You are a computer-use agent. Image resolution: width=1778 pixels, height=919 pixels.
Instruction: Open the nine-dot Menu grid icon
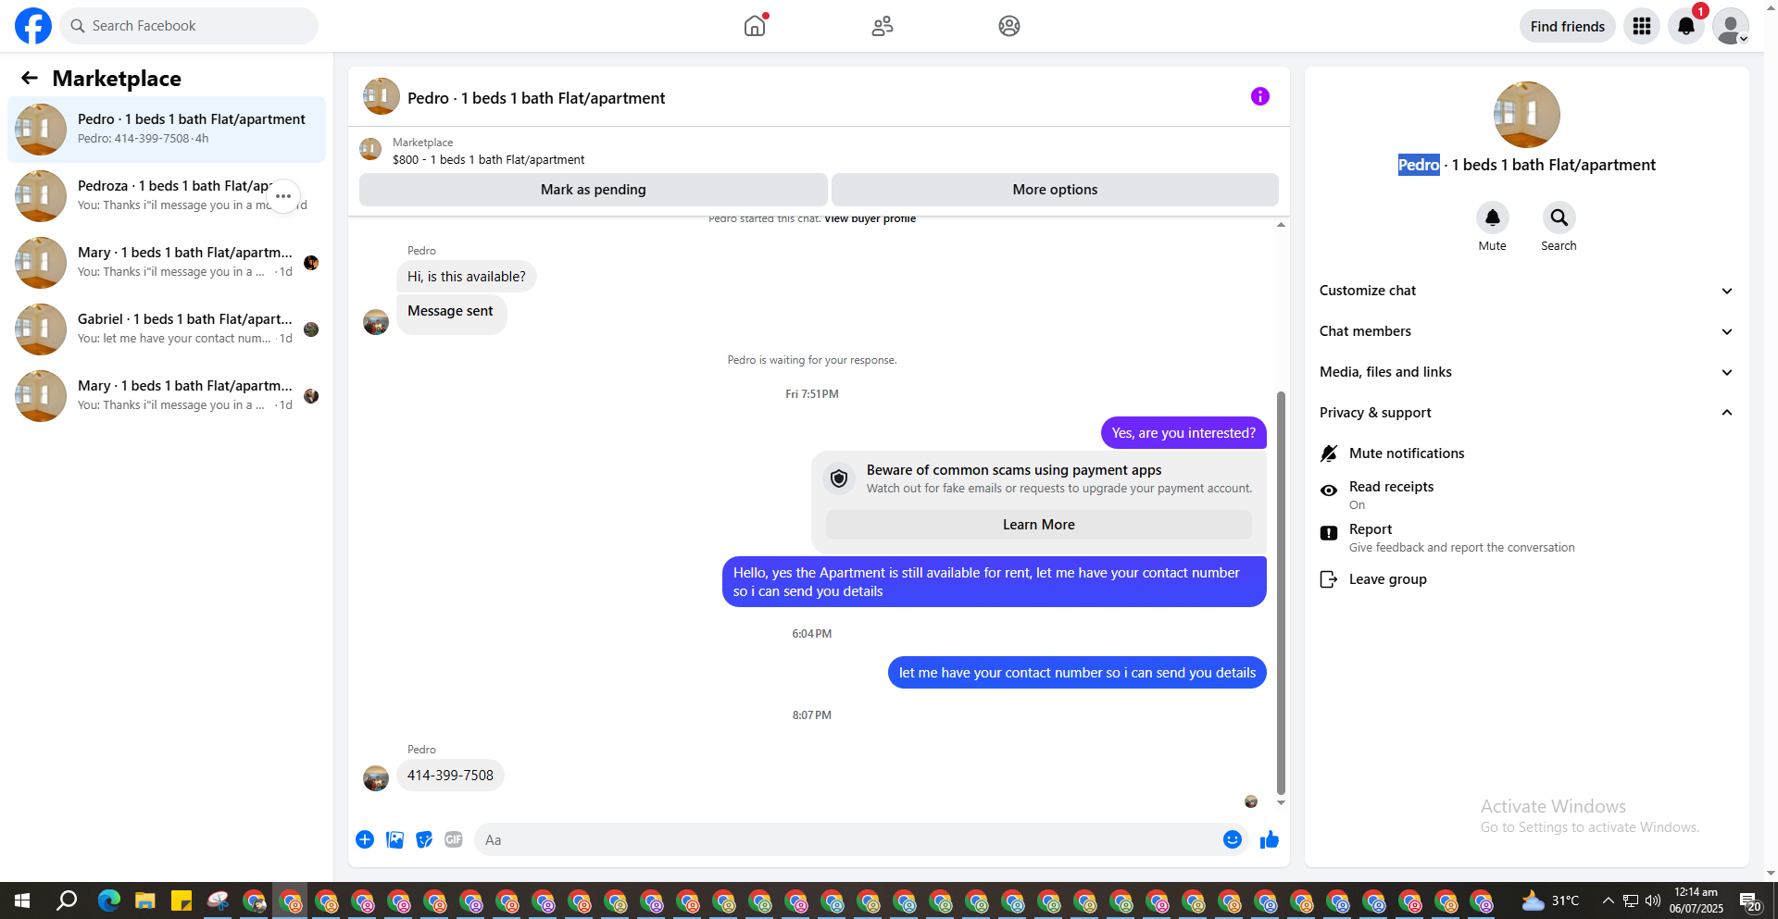coord(1642,26)
